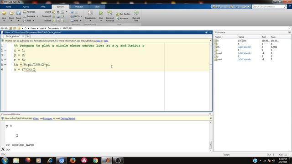Open the help question mark icon in the top toolbar
Viewport: 292px width, 164px height.
pyautogui.click(x=249, y=7)
